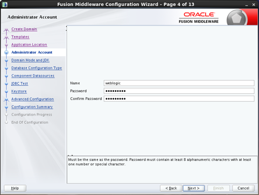Click the Configuration Progress step bullet
The height and width of the screenshot is (195, 259).
coord(6,115)
